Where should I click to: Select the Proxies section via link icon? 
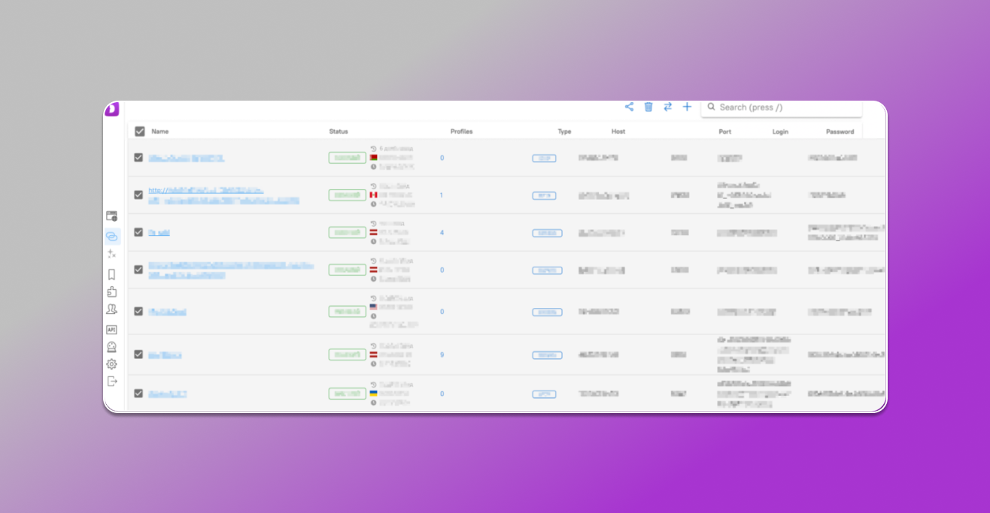click(111, 235)
